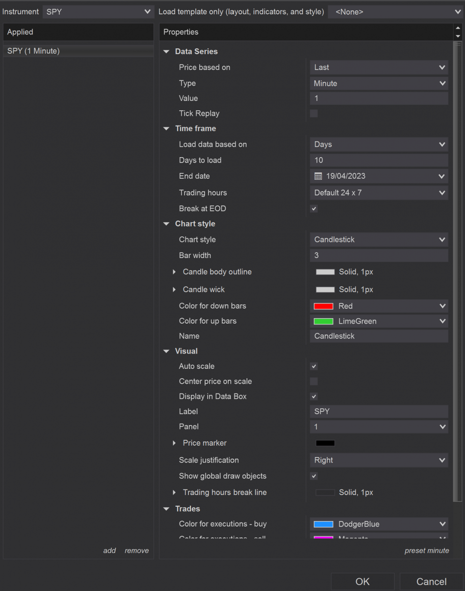Collapse the Data Series section arrow

click(x=166, y=52)
